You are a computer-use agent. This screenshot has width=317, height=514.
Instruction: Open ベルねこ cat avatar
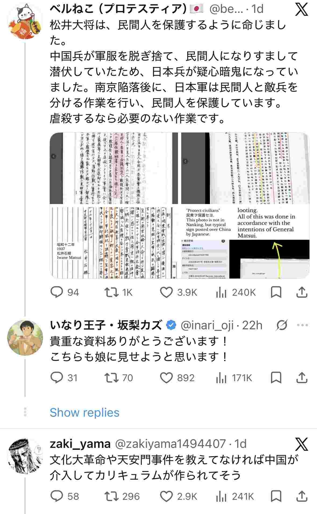[25, 21]
